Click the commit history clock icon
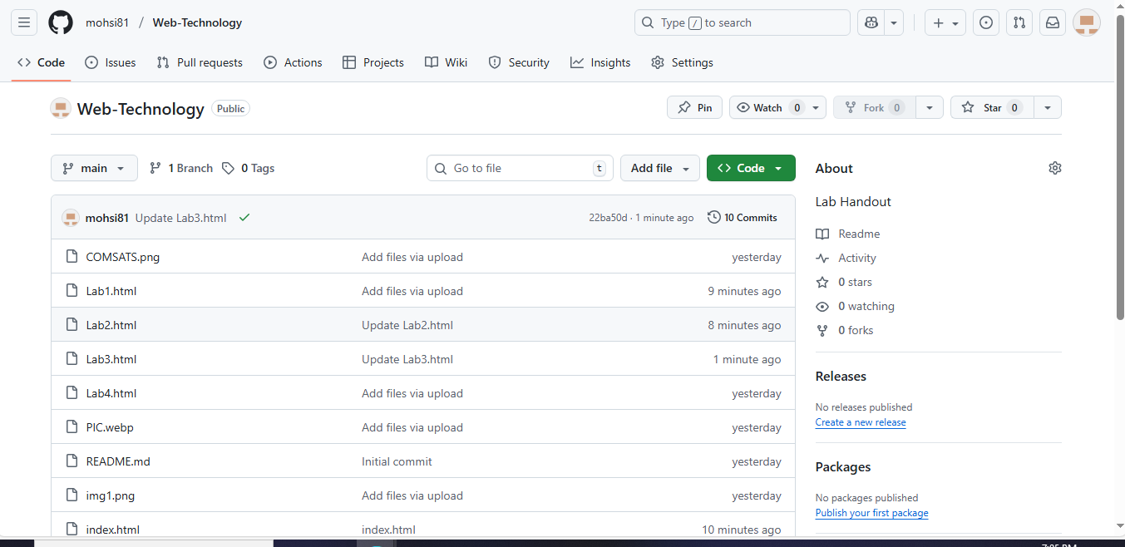Viewport: 1125px width, 547px height. [713, 217]
